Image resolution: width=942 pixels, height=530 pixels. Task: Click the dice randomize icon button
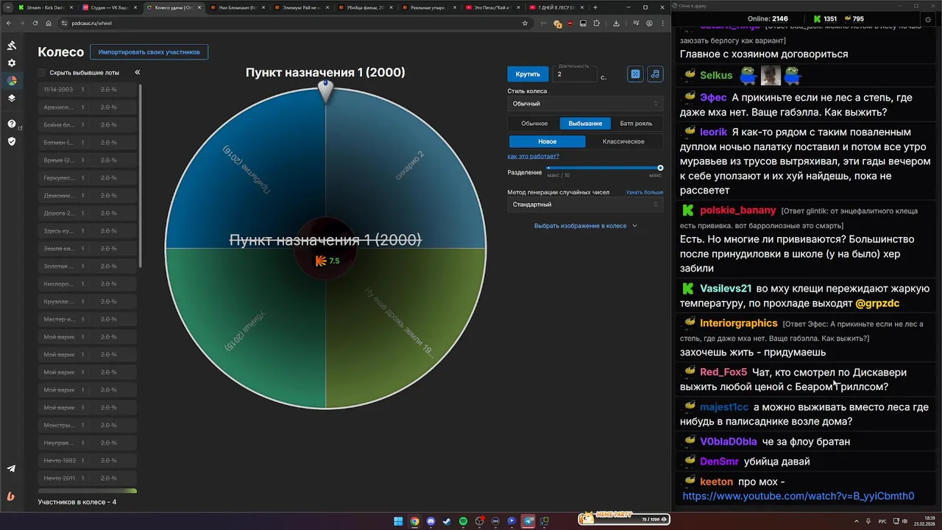click(635, 74)
